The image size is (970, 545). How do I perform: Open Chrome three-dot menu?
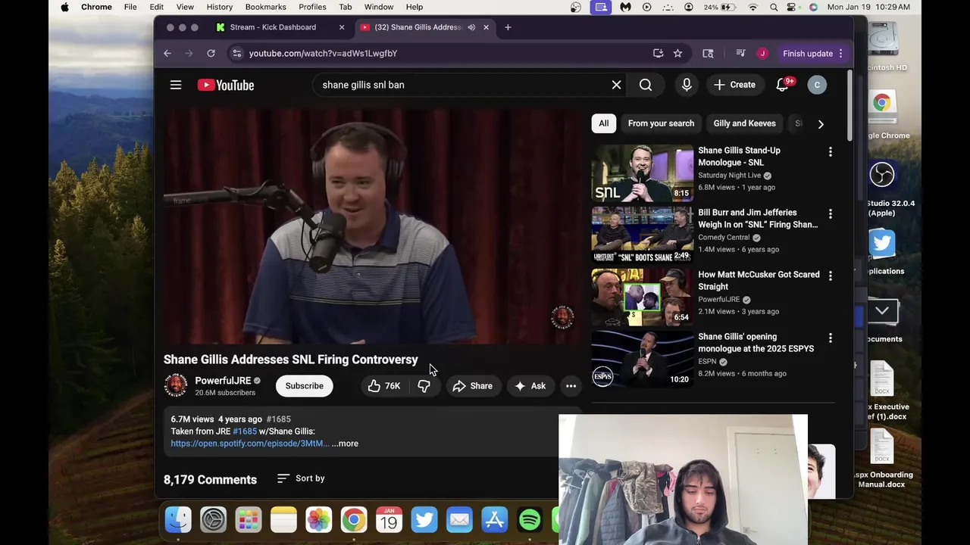click(840, 53)
